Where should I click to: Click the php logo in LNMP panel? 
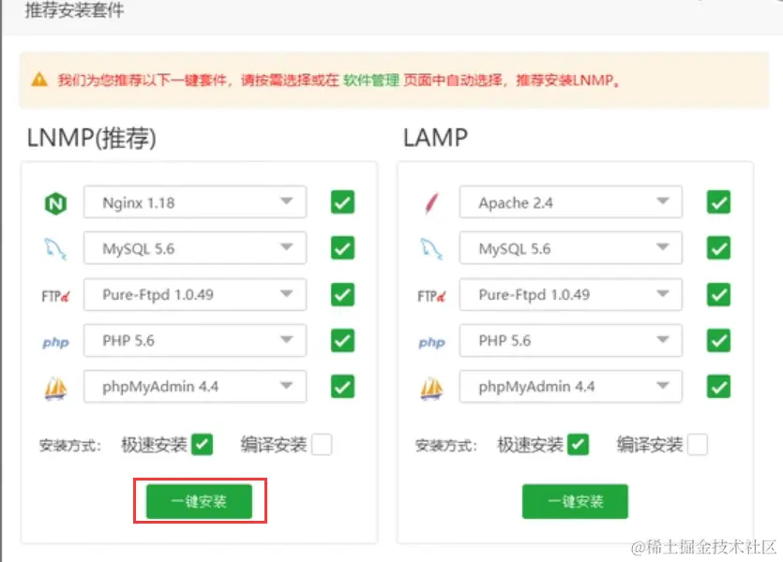click(x=55, y=343)
